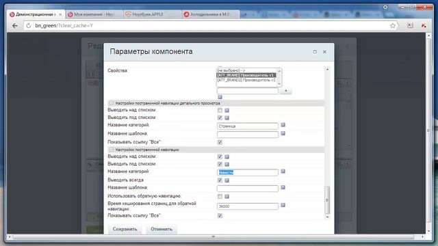Viewport: 438px width, 246px height.
Task: Click into the Страница text field
Action: pyautogui.click(x=248, y=126)
